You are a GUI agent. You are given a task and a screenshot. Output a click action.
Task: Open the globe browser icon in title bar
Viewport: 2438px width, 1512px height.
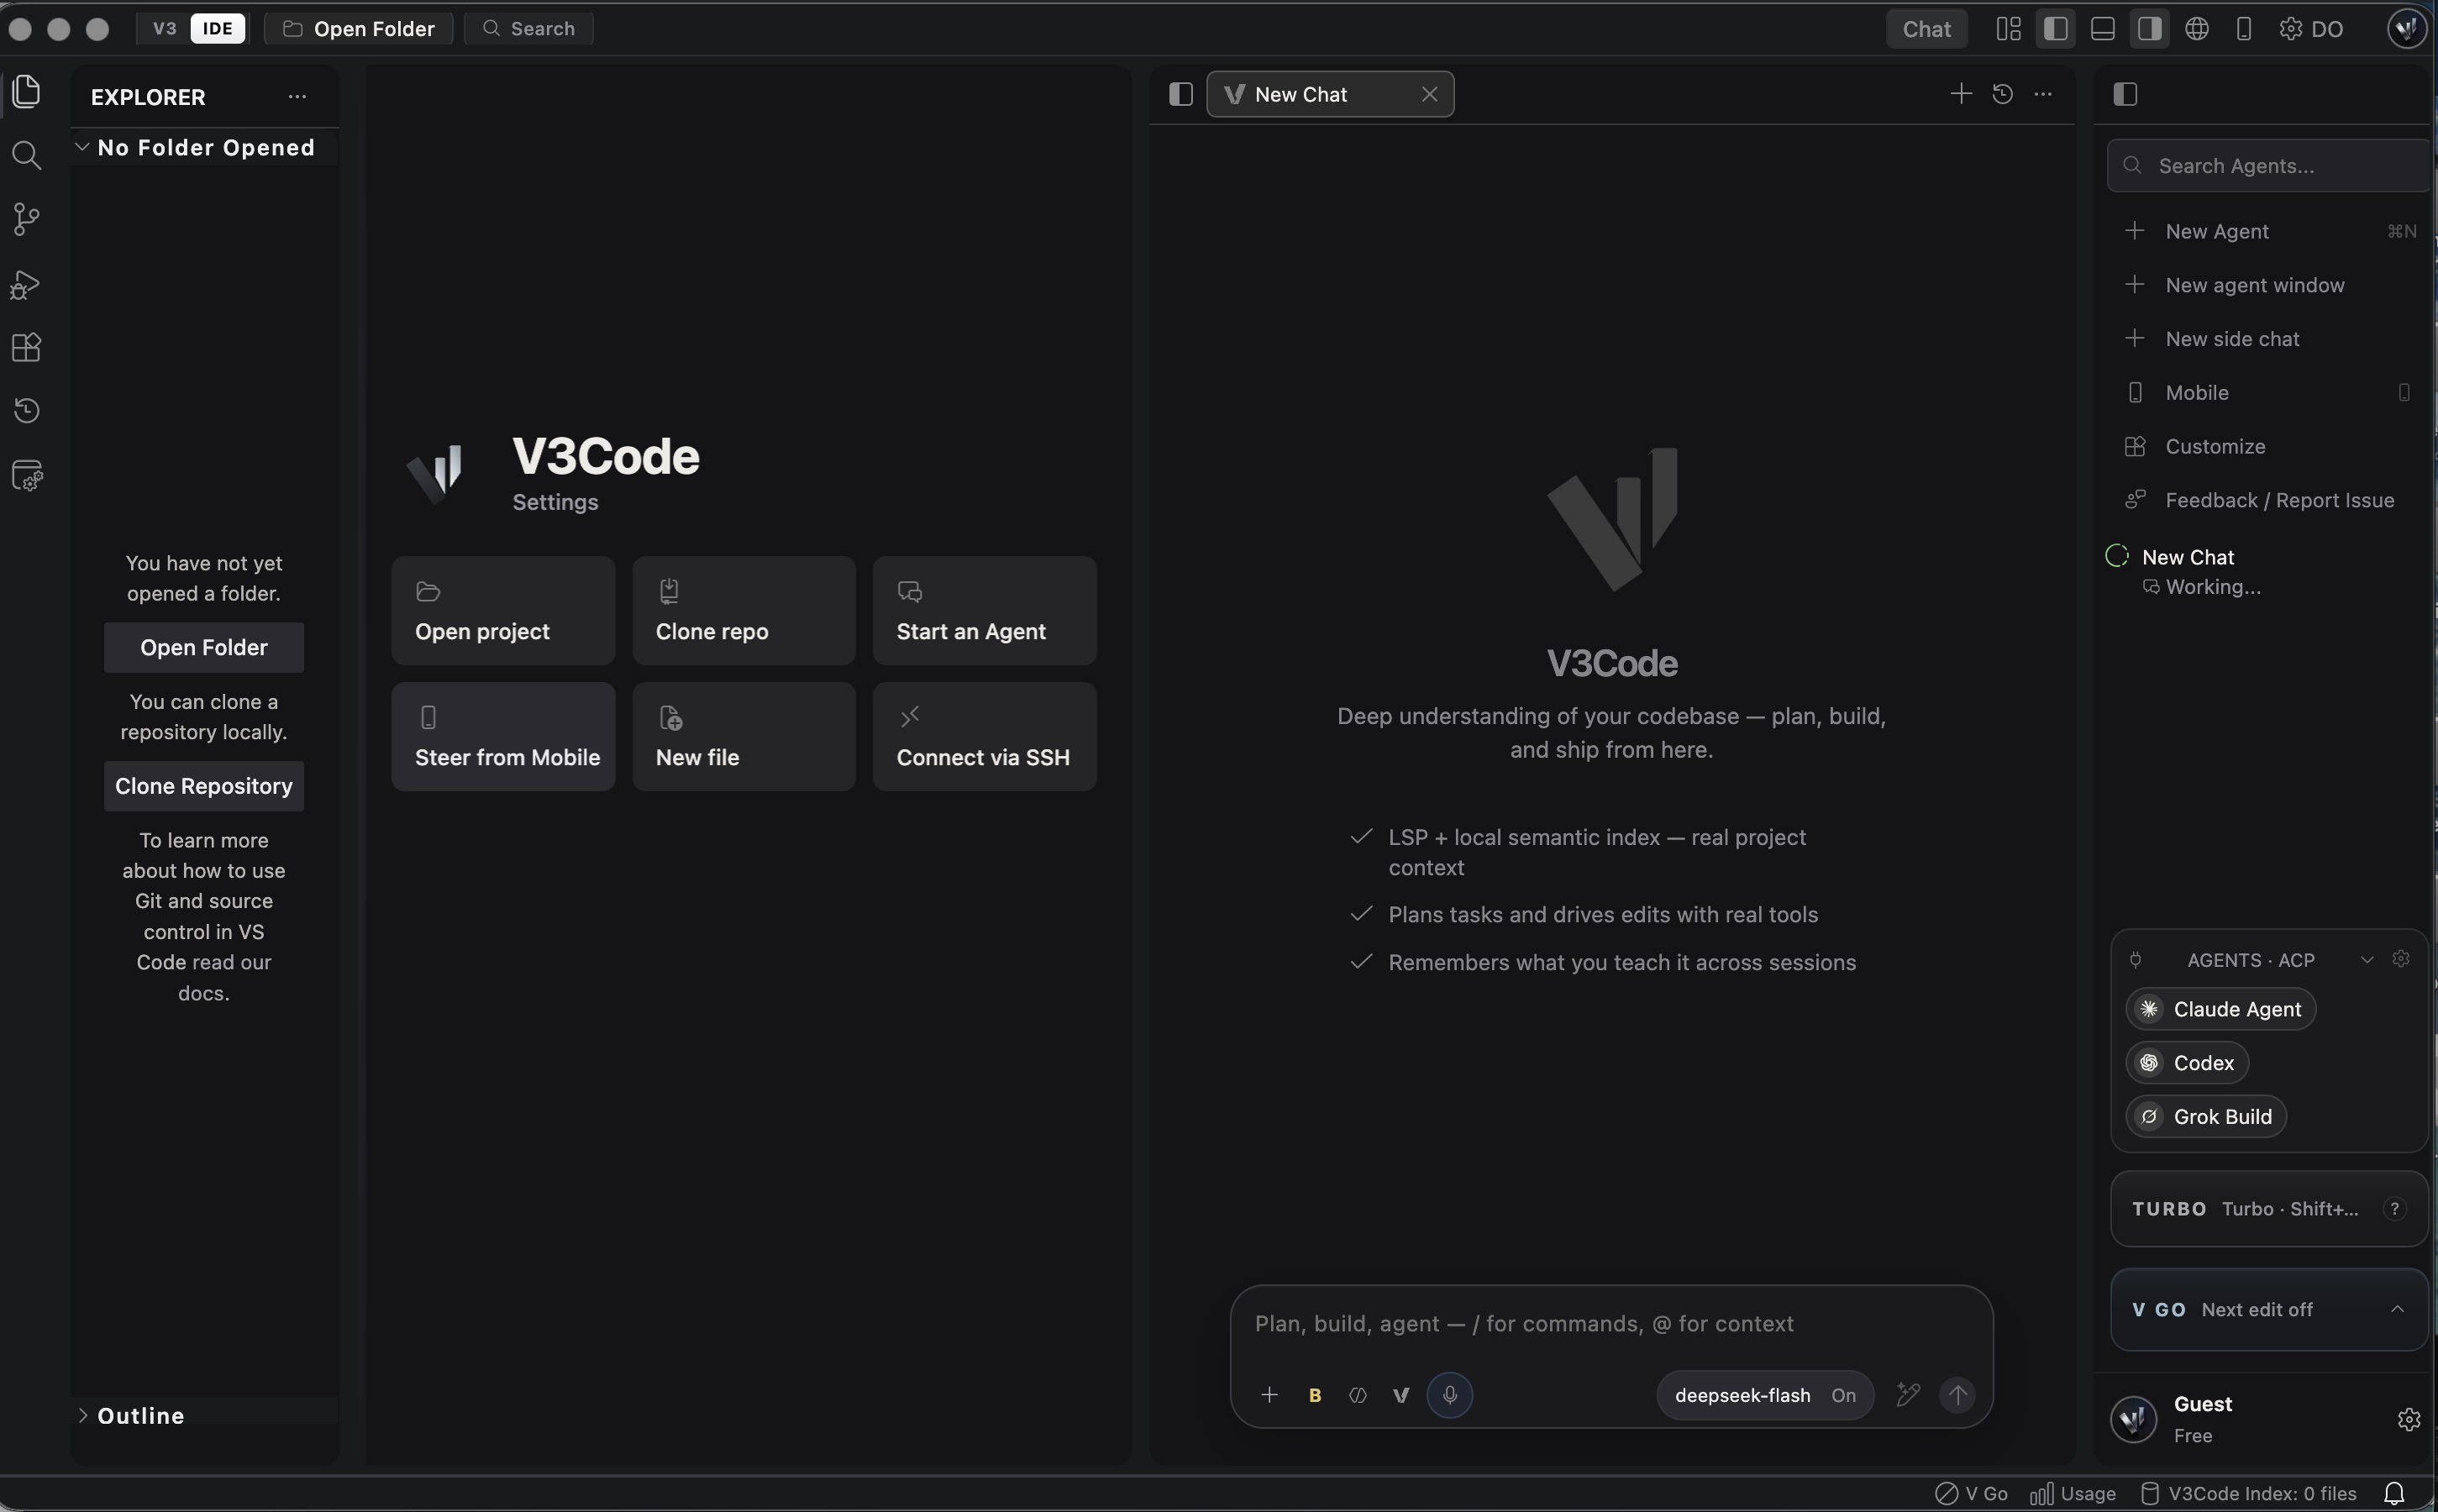pos(2197,28)
